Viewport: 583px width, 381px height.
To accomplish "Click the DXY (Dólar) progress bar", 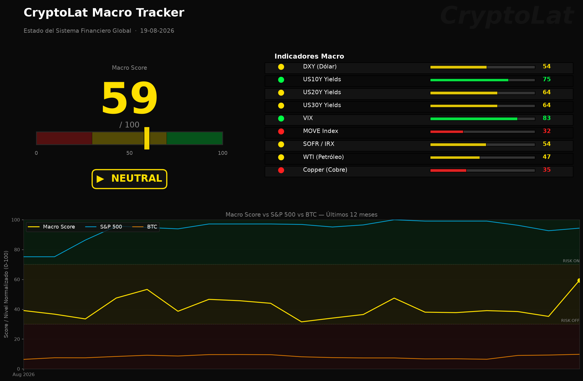I will (482, 67).
